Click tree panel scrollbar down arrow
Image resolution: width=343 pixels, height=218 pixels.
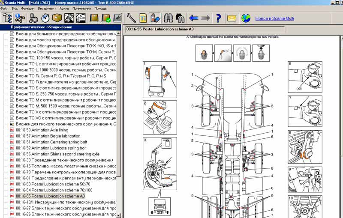[x=118, y=215]
